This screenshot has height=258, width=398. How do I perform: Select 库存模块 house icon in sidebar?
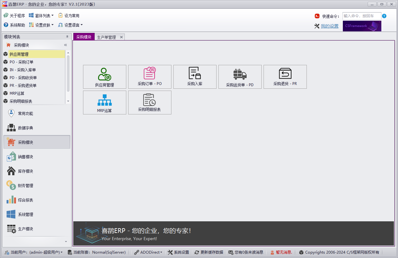(x=11, y=171)
